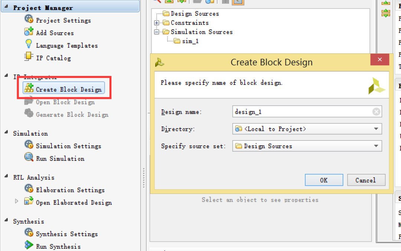Open the Directory dropdown
Image resolution: width=401 pixels, height=251 pixels.
[x=376, y=129]
